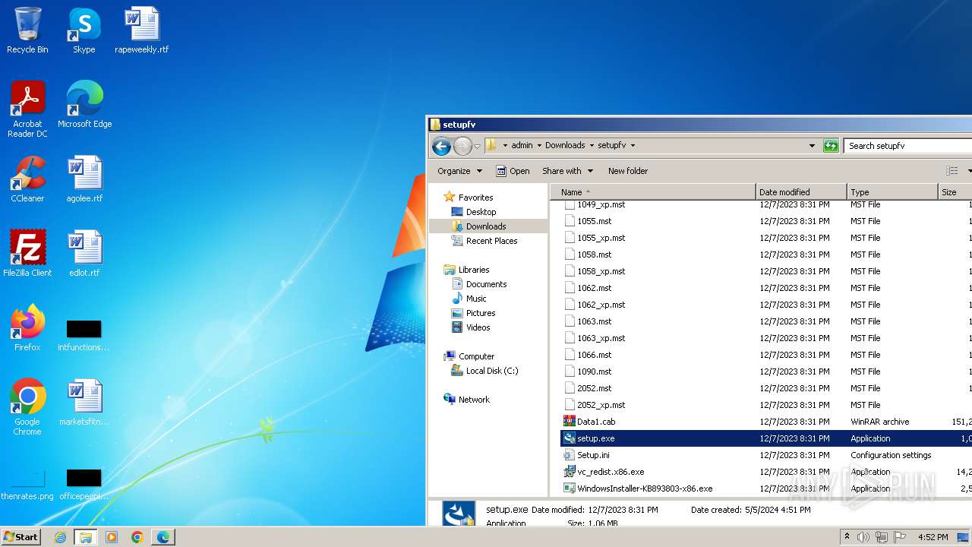
Task: Open recent pages dropdown next to Forward
Action: tap(477, 146)
